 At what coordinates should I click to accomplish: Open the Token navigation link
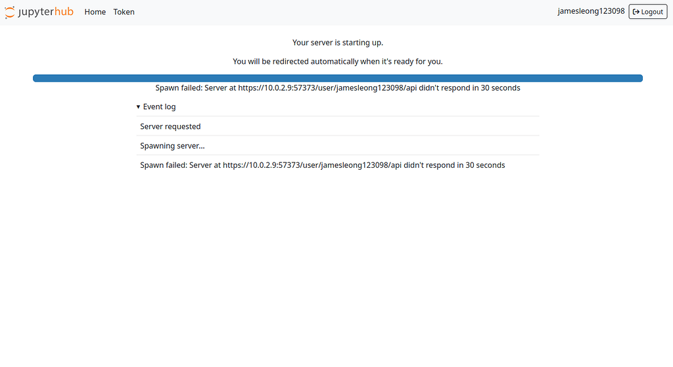click(124, 12)
